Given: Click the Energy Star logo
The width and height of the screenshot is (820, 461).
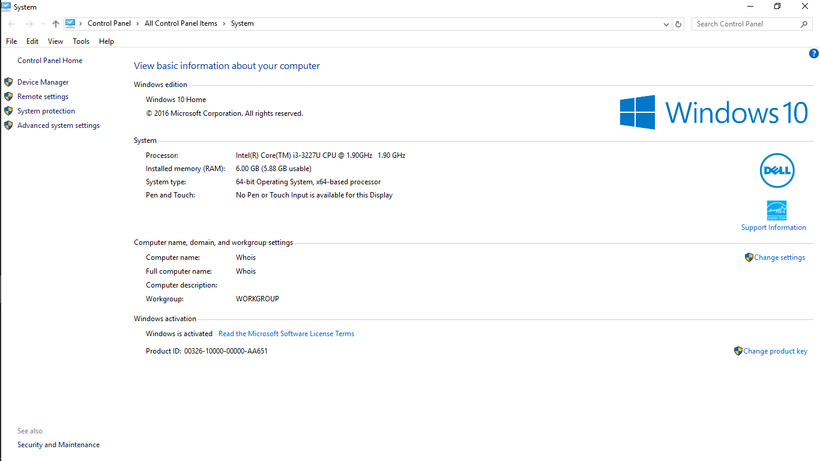Looking at the screenshot, I should pyautogui.click(x=776, y=210).
